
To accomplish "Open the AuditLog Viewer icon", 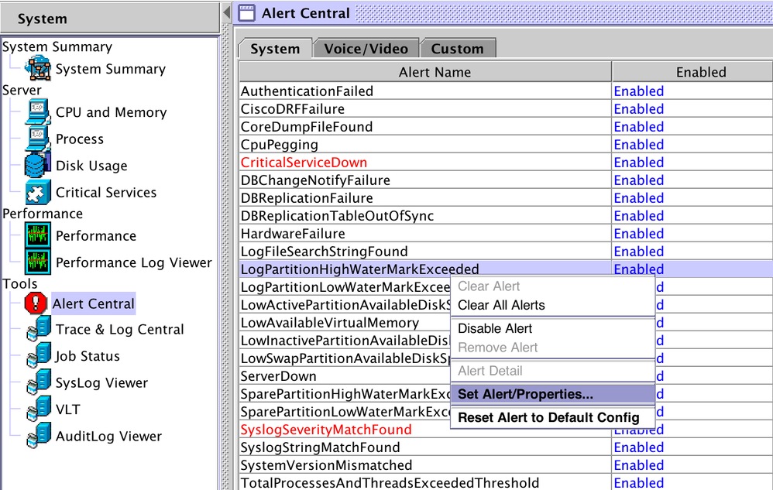I will pyautogui.click(x=40, y=437).
